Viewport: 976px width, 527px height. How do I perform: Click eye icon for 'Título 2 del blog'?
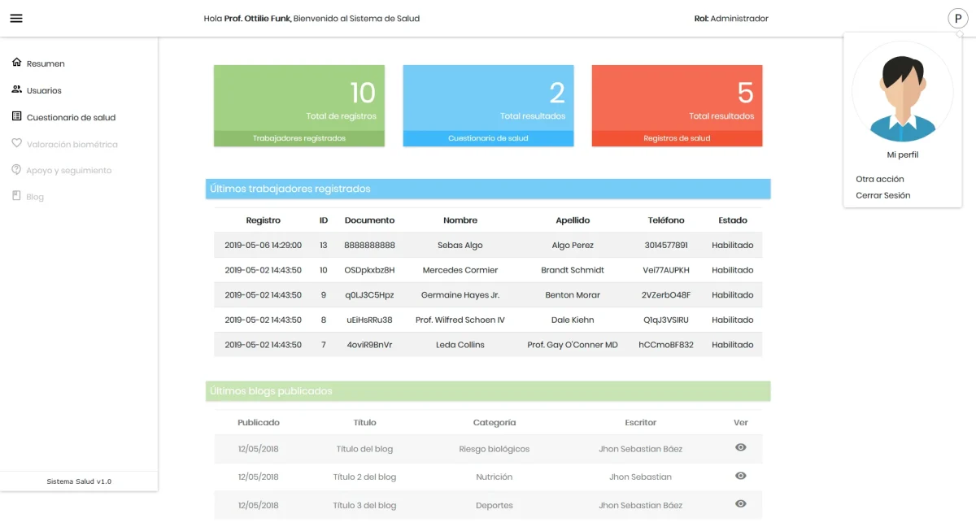pos(740,476)
